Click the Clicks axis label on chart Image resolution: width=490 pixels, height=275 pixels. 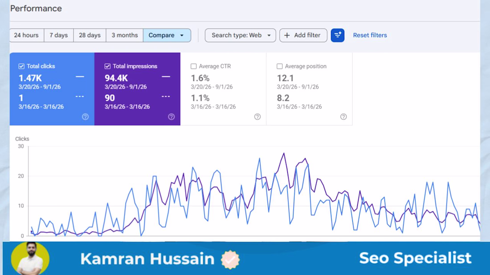tap(22, 139)
